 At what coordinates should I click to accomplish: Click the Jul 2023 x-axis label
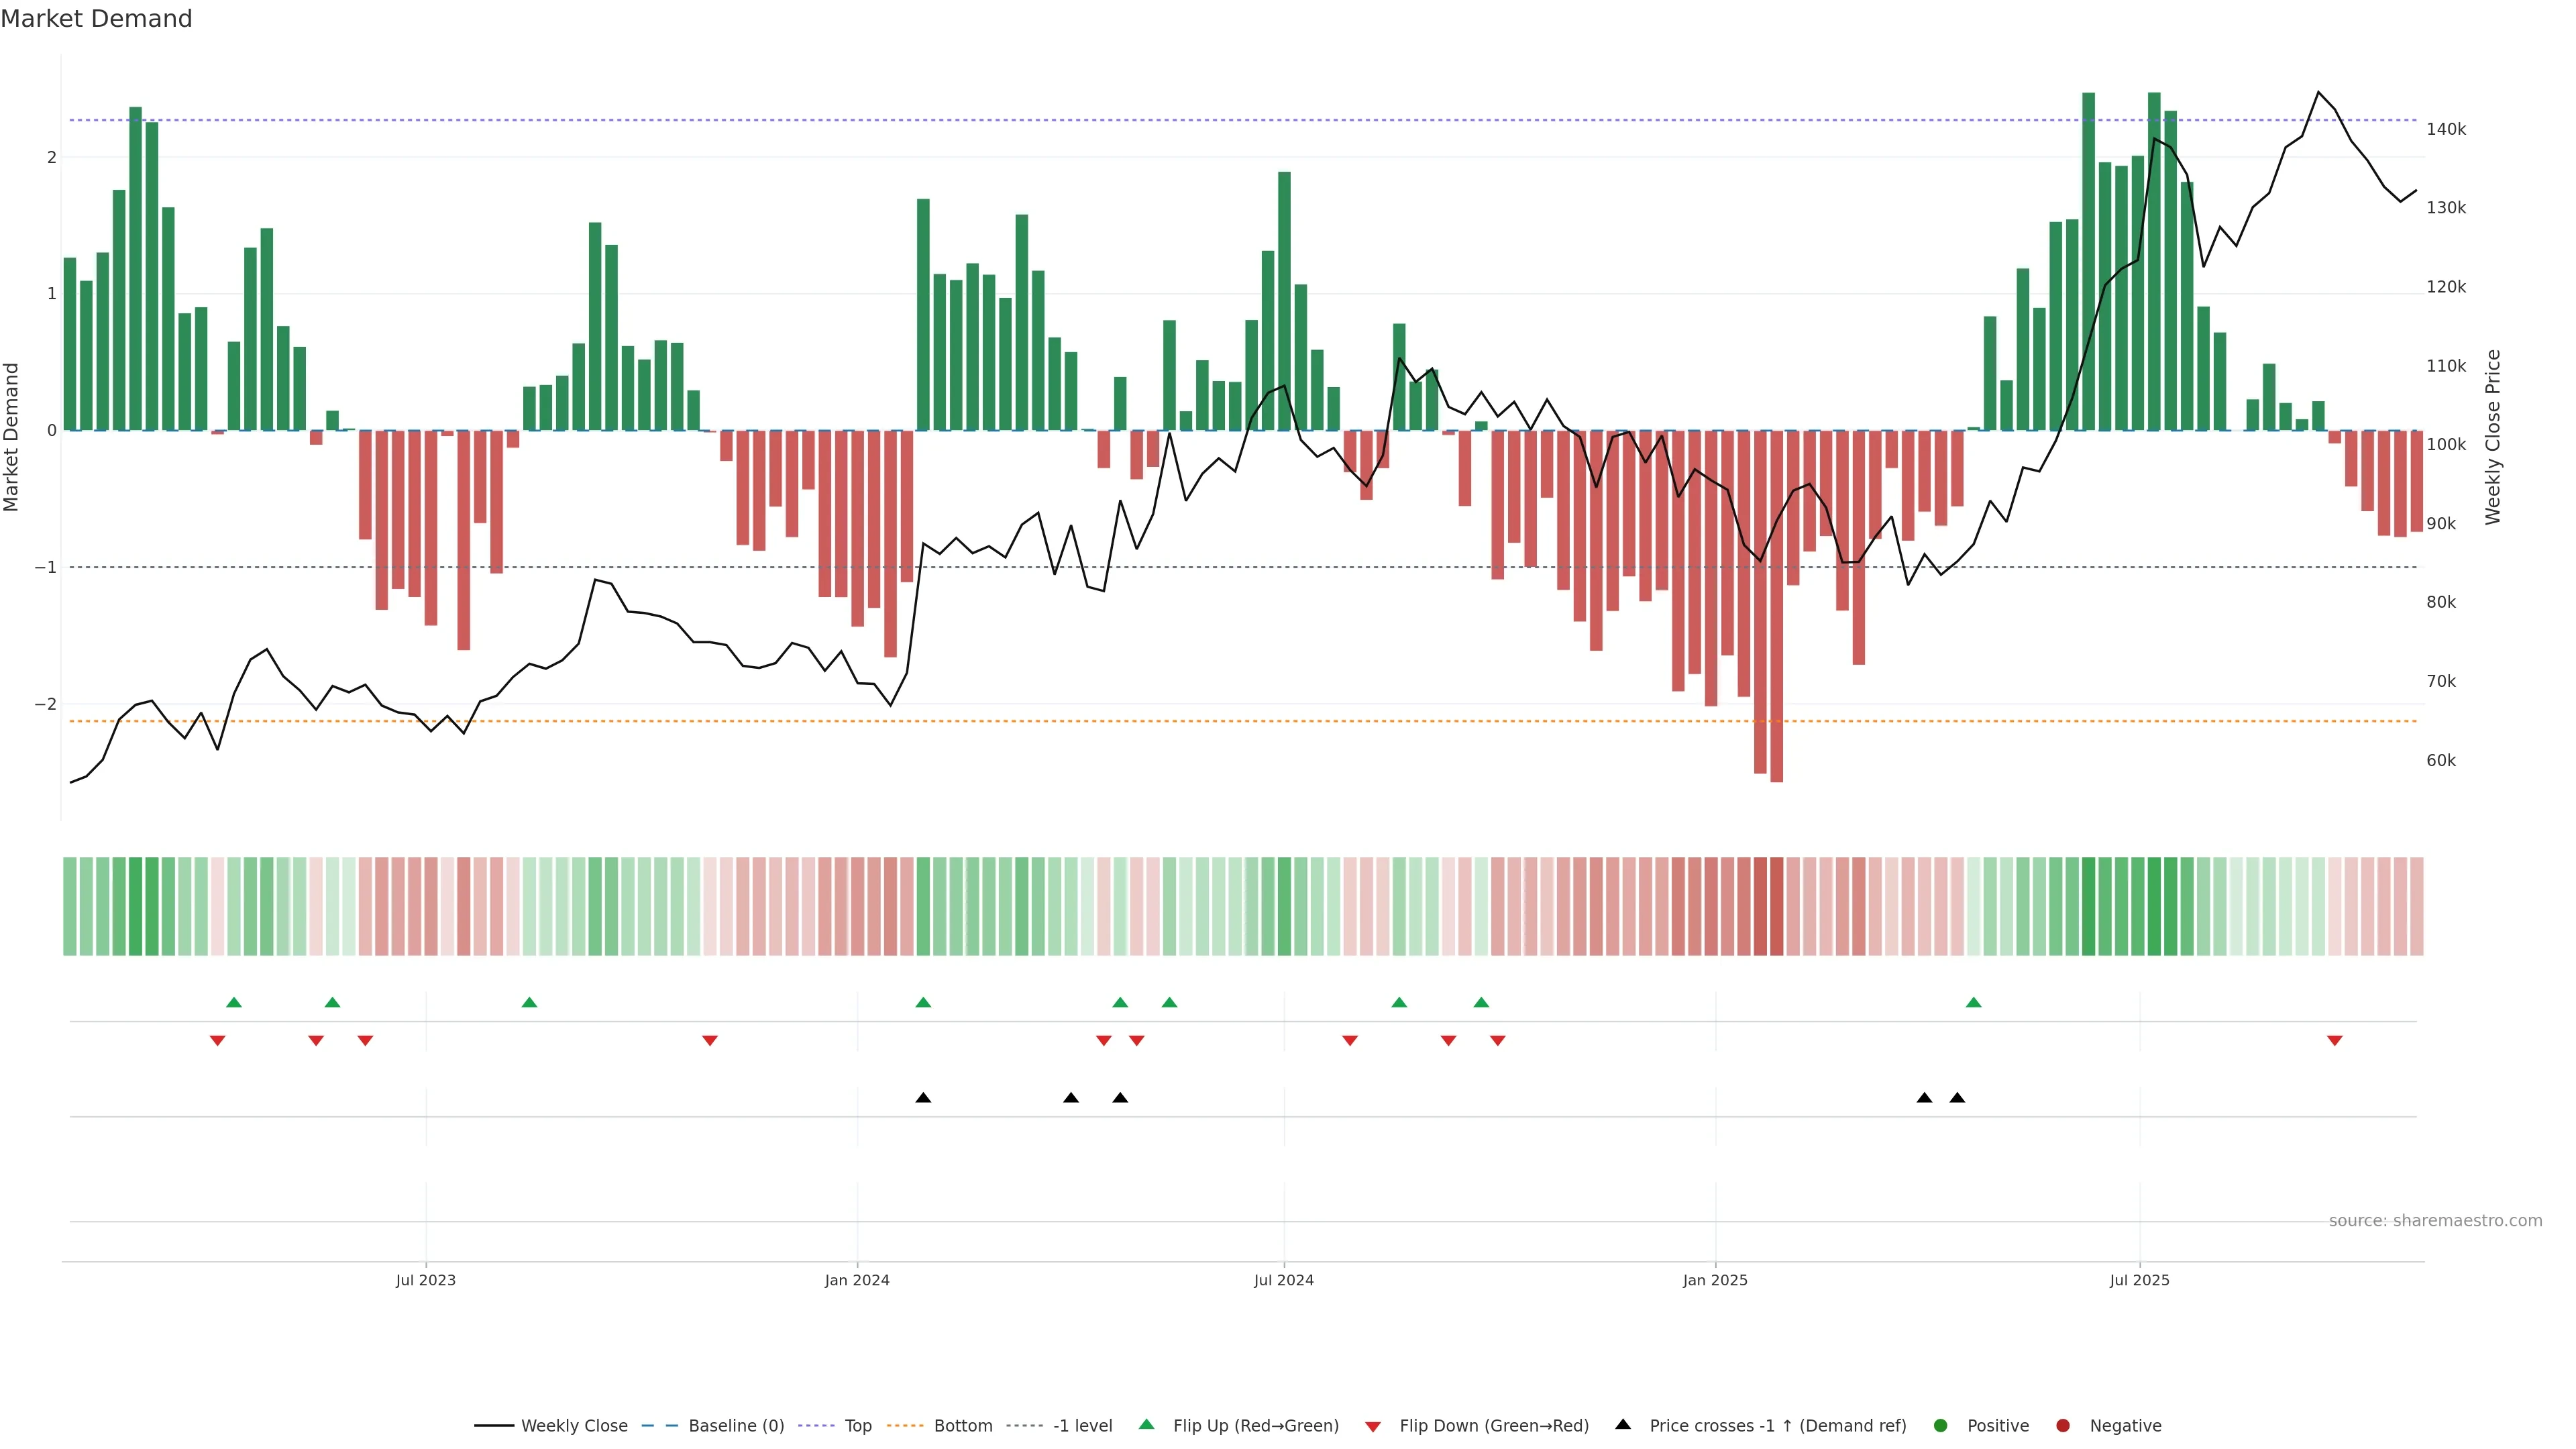pos(425,1281)
